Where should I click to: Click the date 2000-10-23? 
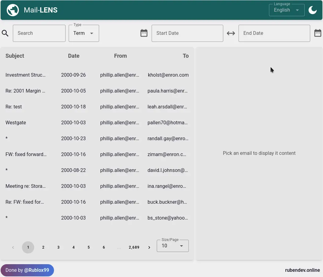pos(73,139)
